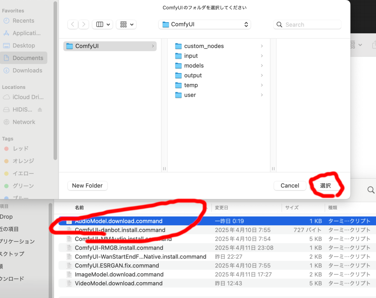Click the 選択 button to confirm folder

coord(325,186)
